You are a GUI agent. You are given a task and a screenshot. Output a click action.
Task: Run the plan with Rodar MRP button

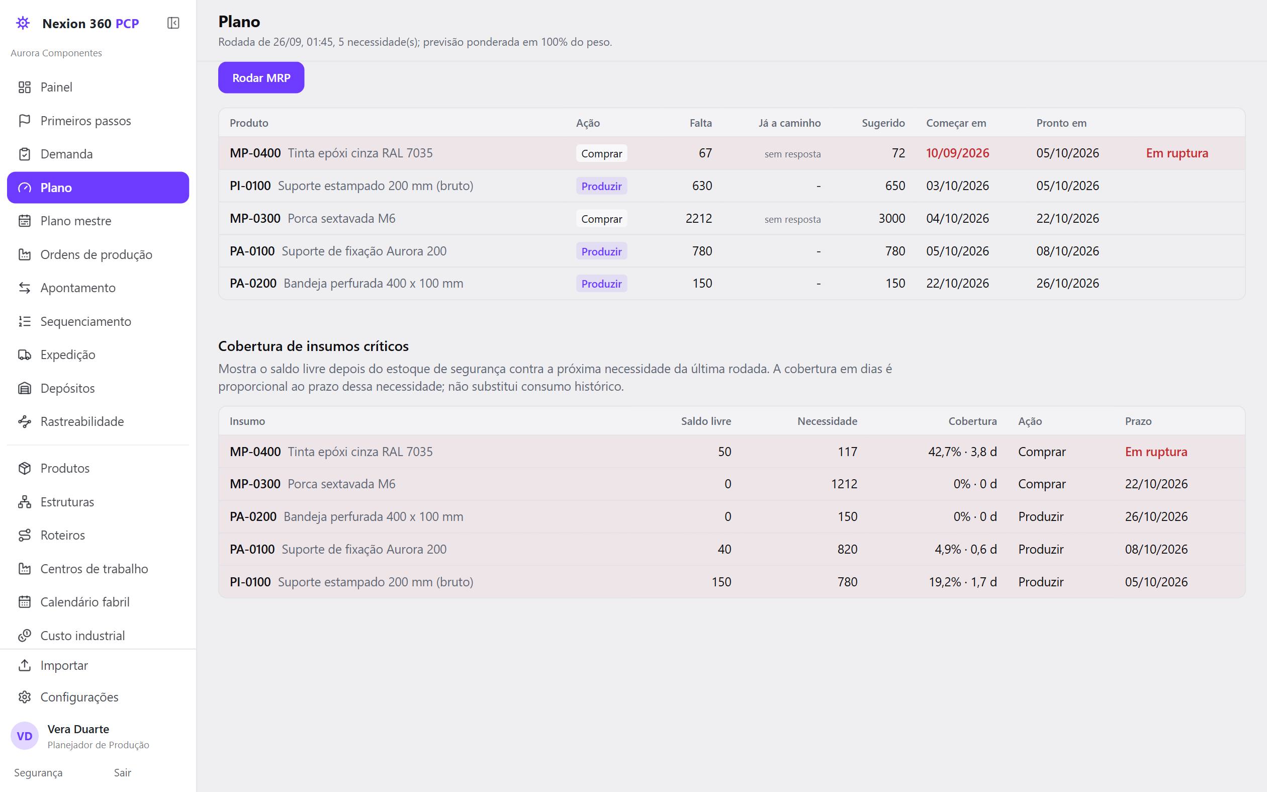261,77
